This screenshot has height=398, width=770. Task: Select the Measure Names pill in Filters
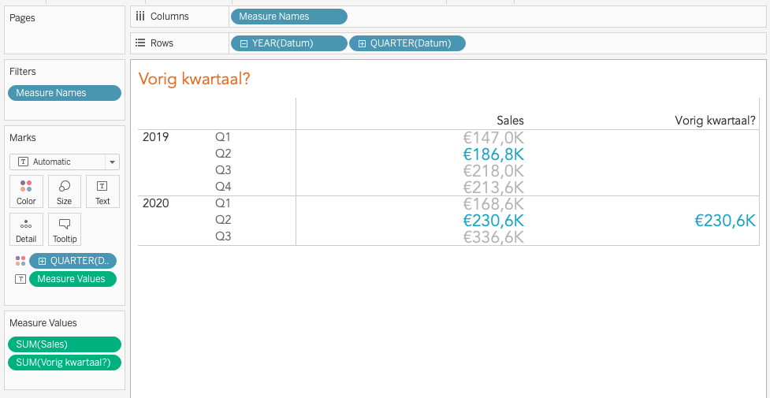tap(65, 93)
